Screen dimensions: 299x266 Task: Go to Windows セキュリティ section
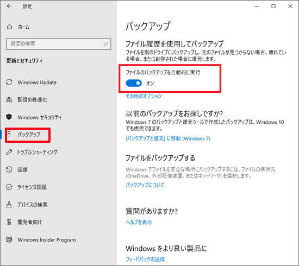(x=40, y=117)
